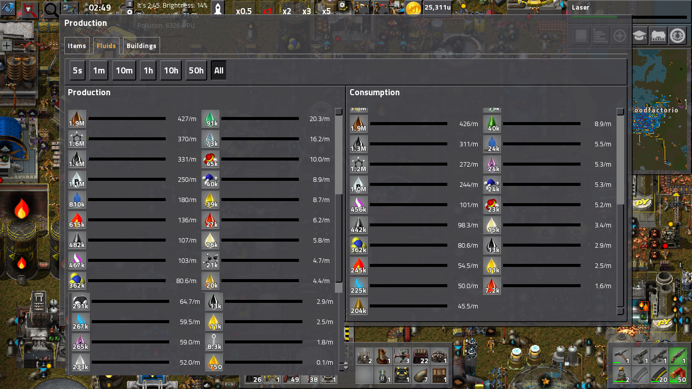Screen dimensions: 692x389
Task: Select the submachine gun slot
Action: click(659, 356)
